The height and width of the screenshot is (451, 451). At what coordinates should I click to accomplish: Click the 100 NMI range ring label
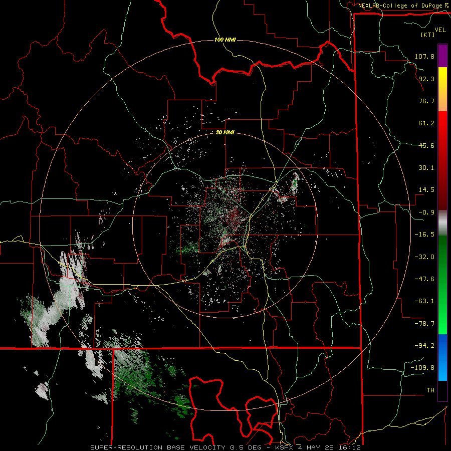pos(225,40)
